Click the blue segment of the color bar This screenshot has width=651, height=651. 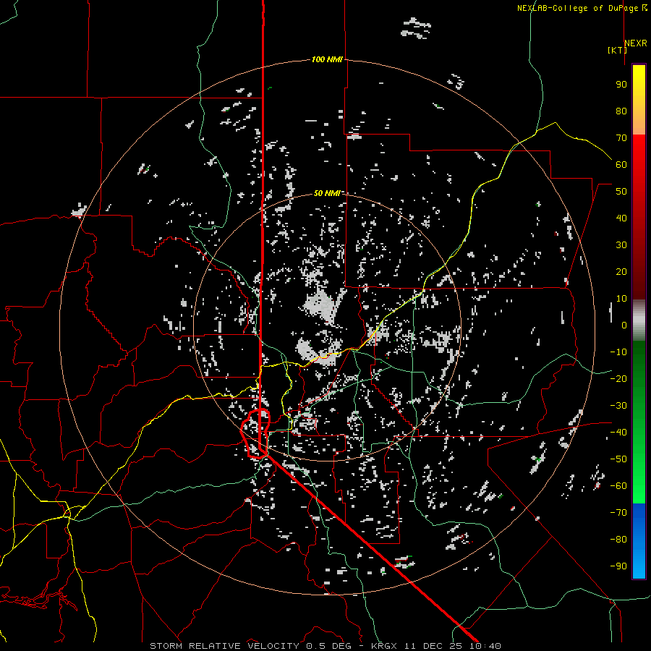pos(639,541)
